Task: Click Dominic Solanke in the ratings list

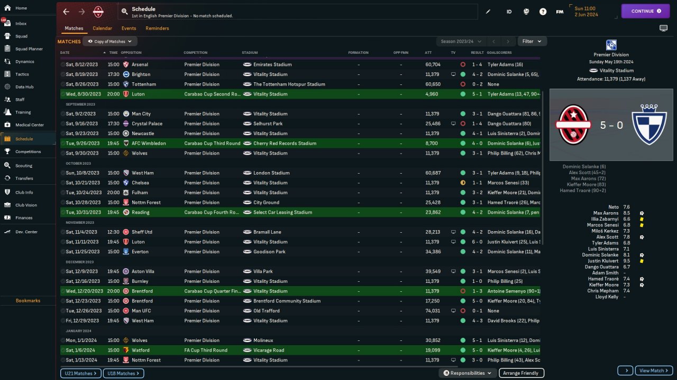Action: 600,255
